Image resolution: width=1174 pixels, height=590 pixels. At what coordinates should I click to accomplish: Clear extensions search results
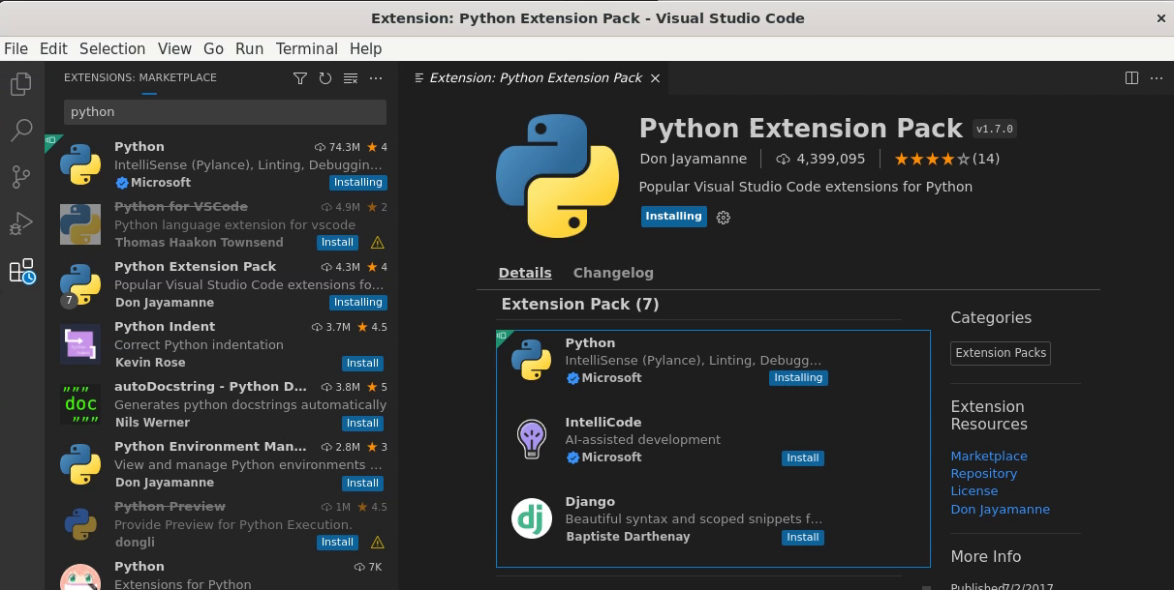(351, 78)
